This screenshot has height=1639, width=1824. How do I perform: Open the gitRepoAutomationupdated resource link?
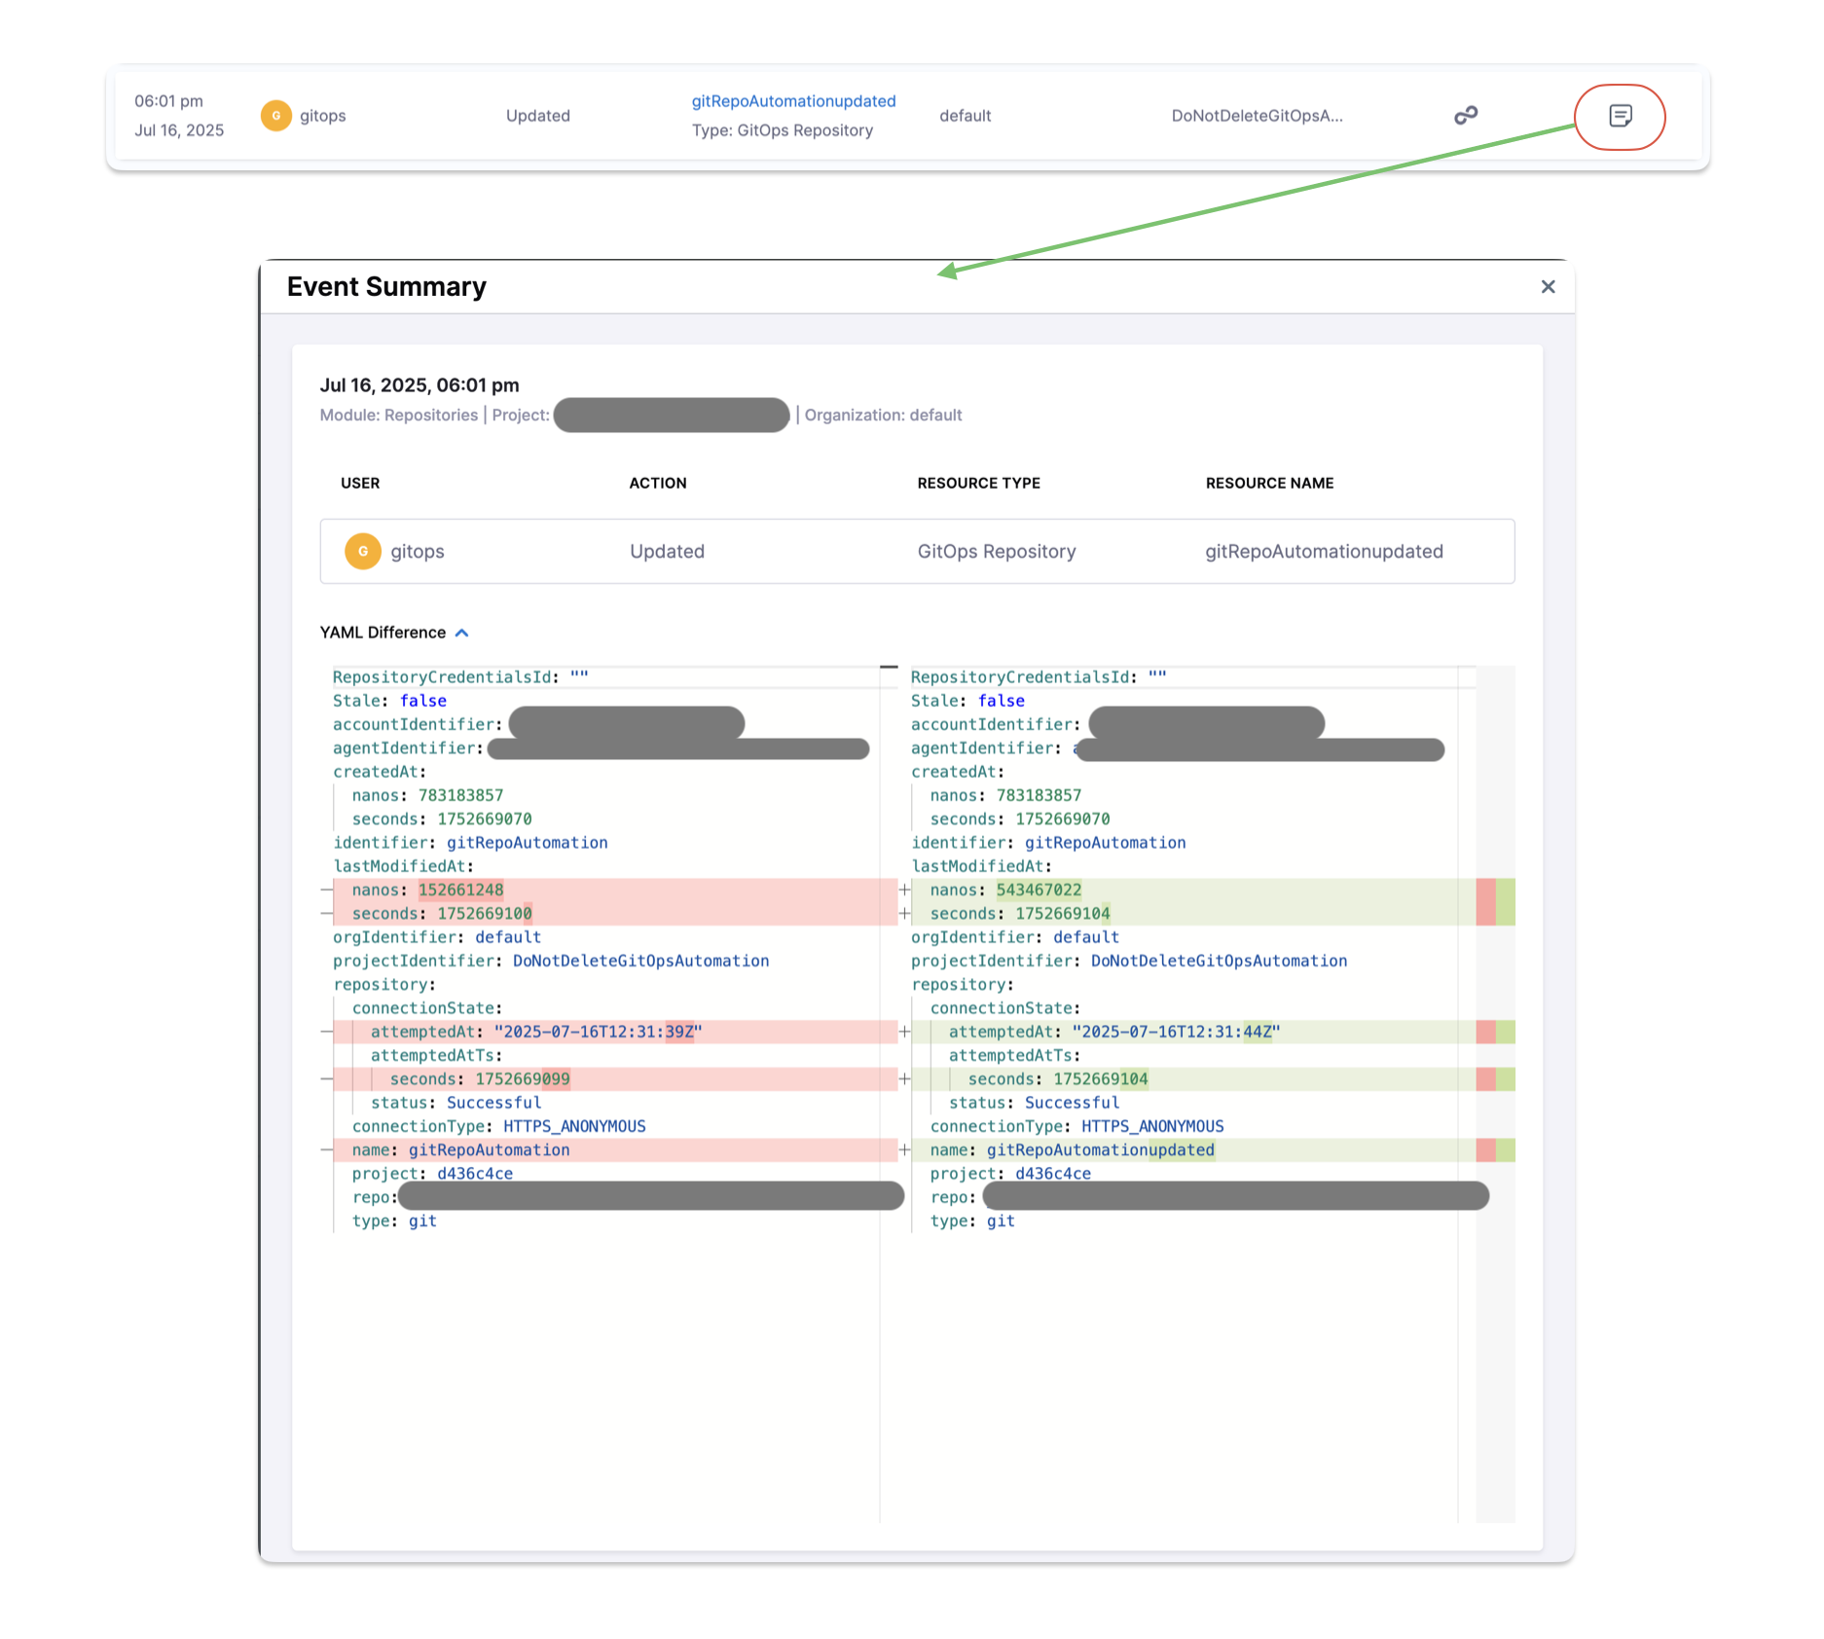(x=793, y=101)
